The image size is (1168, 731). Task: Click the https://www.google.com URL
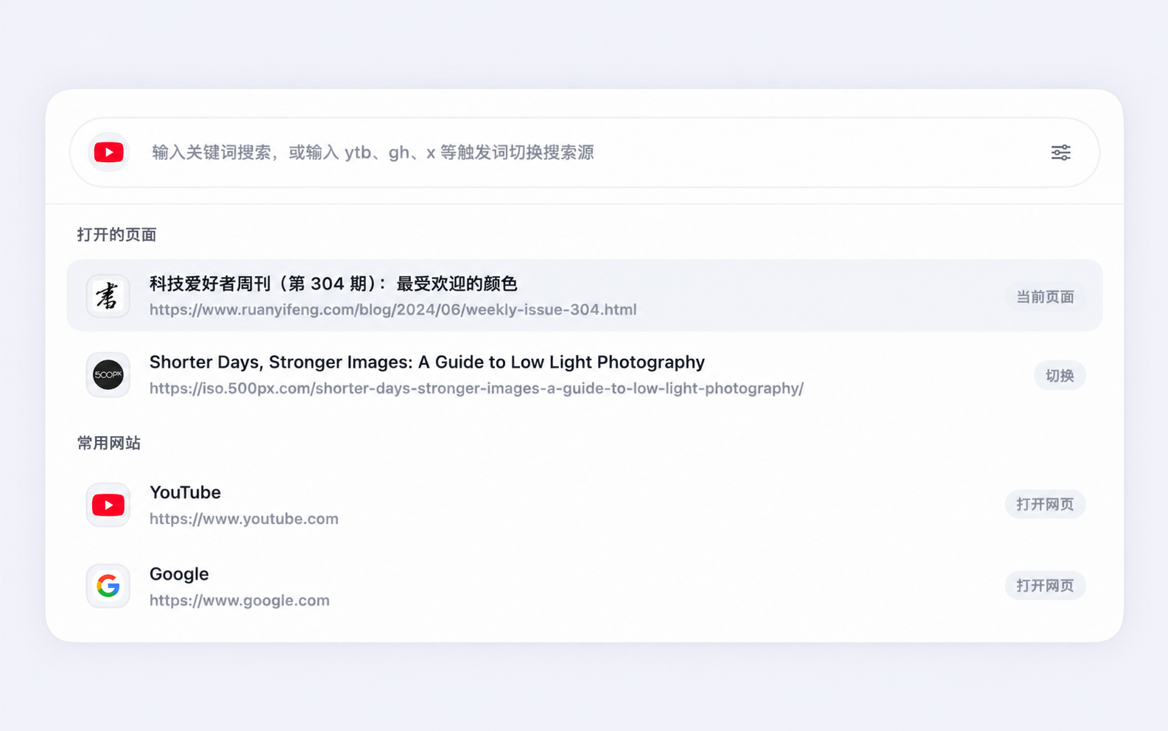[x=239, y=601]
